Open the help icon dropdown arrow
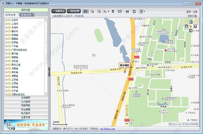 144,12
